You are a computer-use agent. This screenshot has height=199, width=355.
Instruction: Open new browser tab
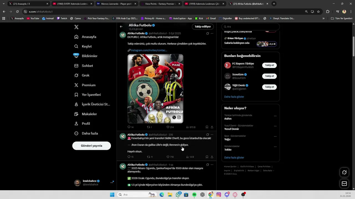click(274, 4)
